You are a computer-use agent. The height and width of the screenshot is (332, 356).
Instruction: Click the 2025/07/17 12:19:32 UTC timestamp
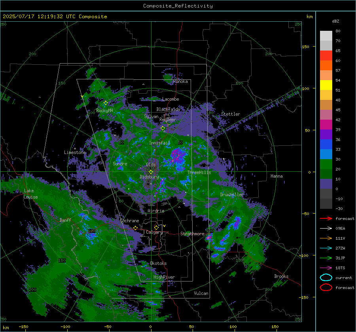(x=55, y=16)
